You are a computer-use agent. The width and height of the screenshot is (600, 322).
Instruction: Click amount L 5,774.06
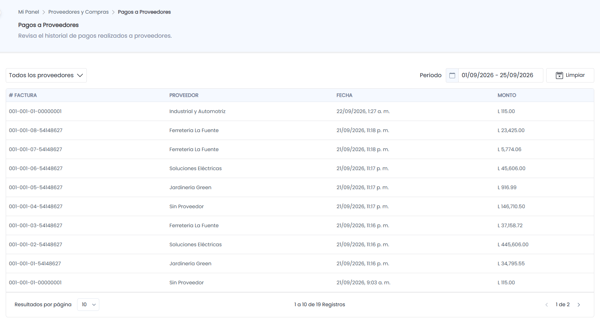(509, 149)
